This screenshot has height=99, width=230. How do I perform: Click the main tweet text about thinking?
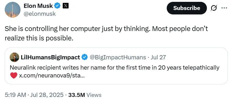coord(106,33)
